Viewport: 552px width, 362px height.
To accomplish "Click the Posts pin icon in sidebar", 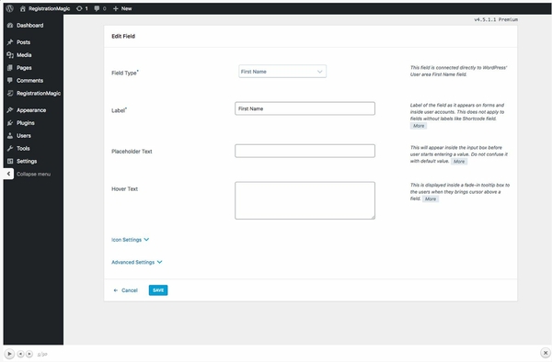I will point(10,42).
